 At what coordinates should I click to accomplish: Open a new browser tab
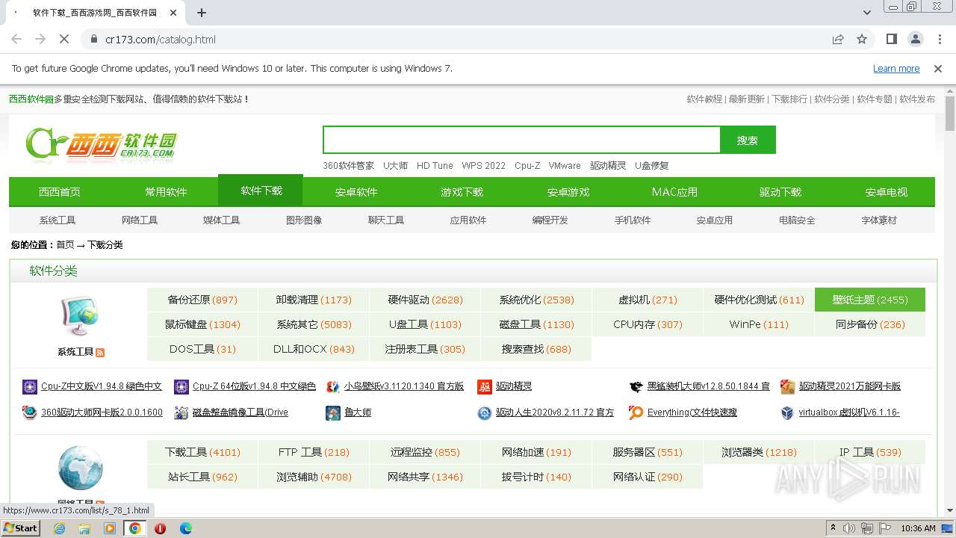(201, 13)
